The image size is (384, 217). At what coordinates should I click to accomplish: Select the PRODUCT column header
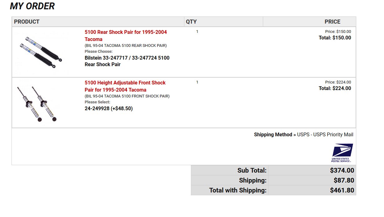pos(27,22)
